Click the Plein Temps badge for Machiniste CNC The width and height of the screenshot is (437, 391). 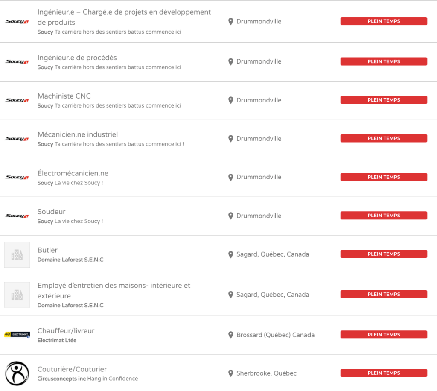(384, 100)
